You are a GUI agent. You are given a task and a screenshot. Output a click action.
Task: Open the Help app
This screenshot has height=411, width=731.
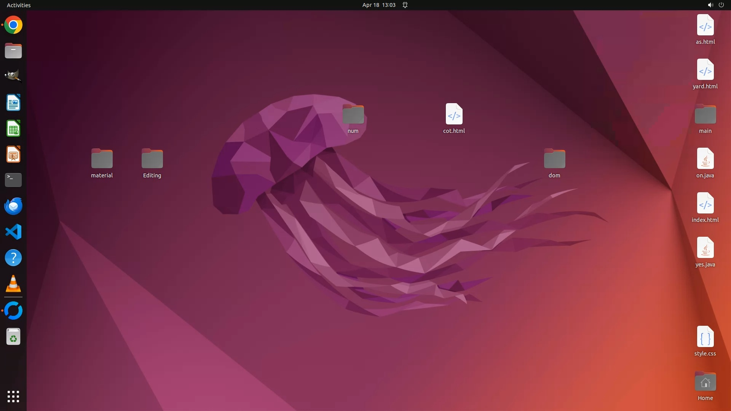coord(13,258)
